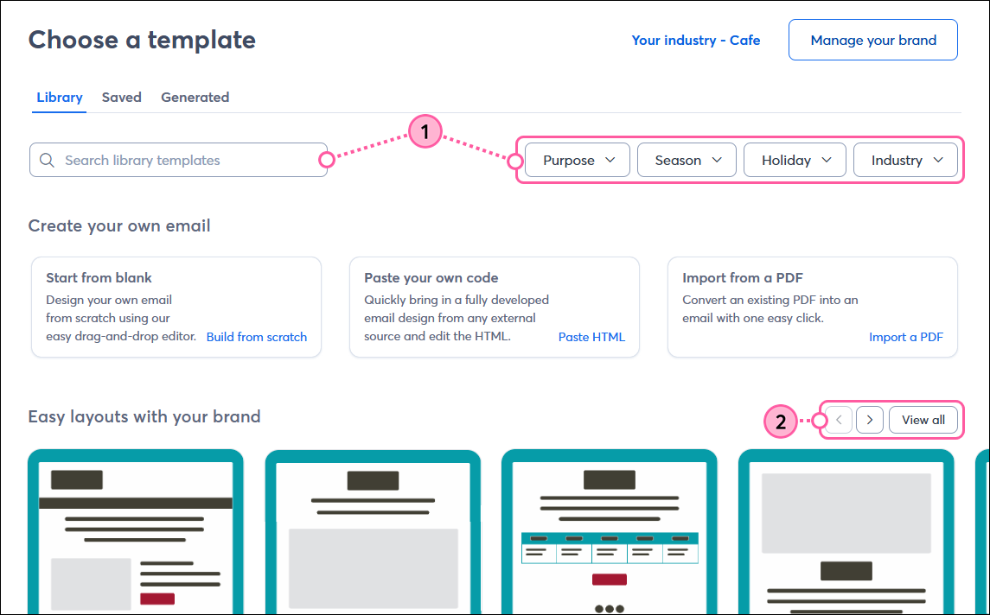Open the Purpose filter dropdown
The width and height of the screenshot is (990, 615).
point(577,160)
